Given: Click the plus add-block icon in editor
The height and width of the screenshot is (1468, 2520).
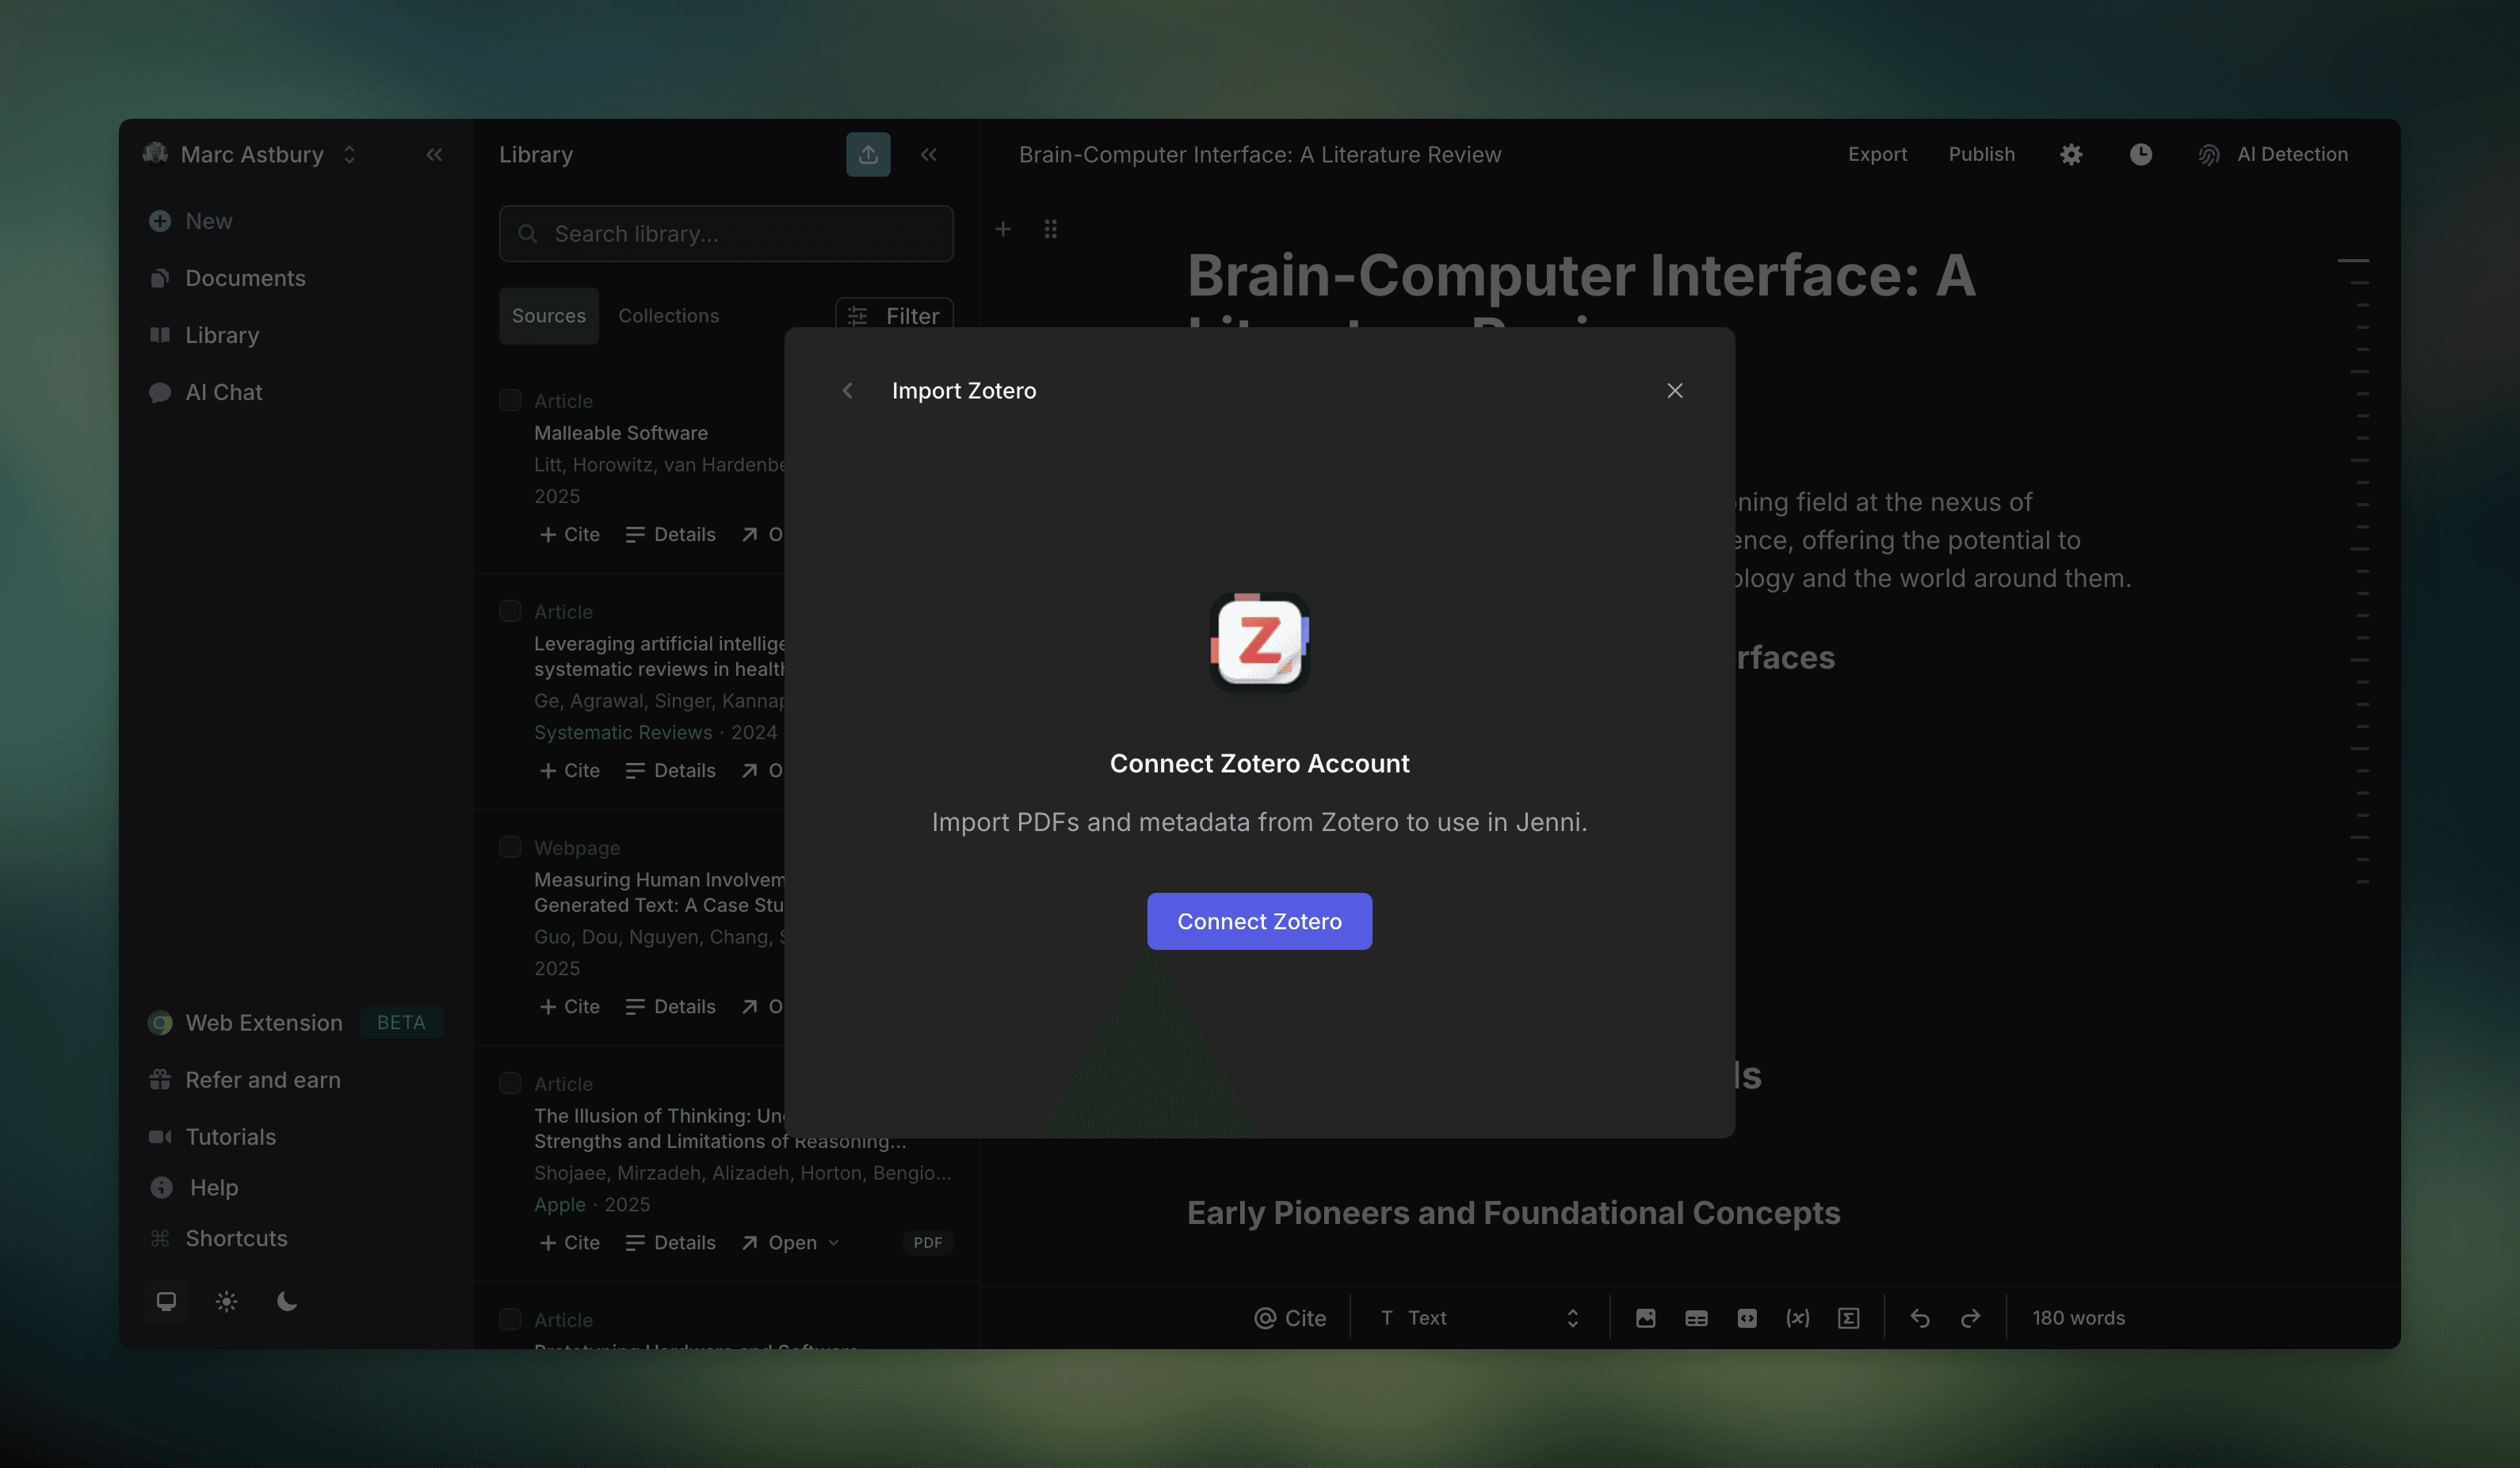Looking at the screenshot, I should pyautogui.click(x=1003, y=230).
